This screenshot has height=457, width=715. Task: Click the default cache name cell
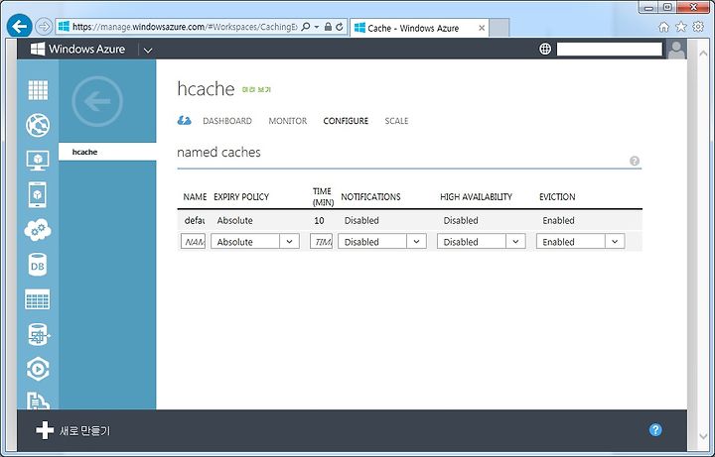[195, 220]
